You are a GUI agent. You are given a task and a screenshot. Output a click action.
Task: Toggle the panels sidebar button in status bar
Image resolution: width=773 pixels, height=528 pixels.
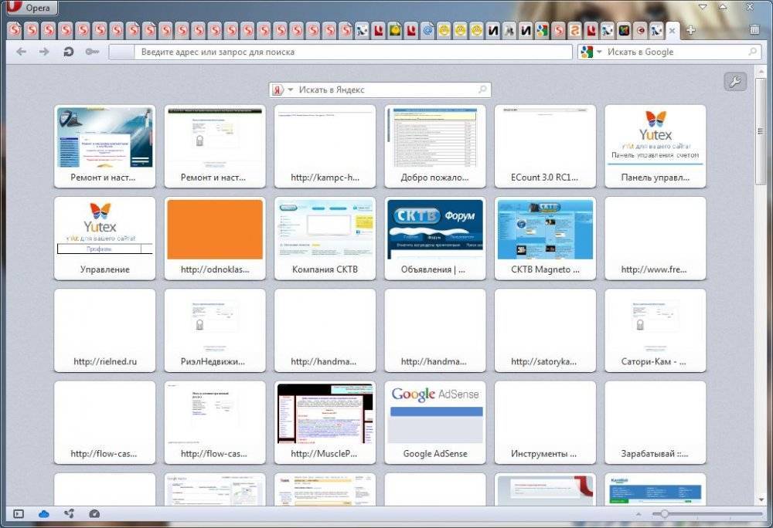tap(19, 513)
